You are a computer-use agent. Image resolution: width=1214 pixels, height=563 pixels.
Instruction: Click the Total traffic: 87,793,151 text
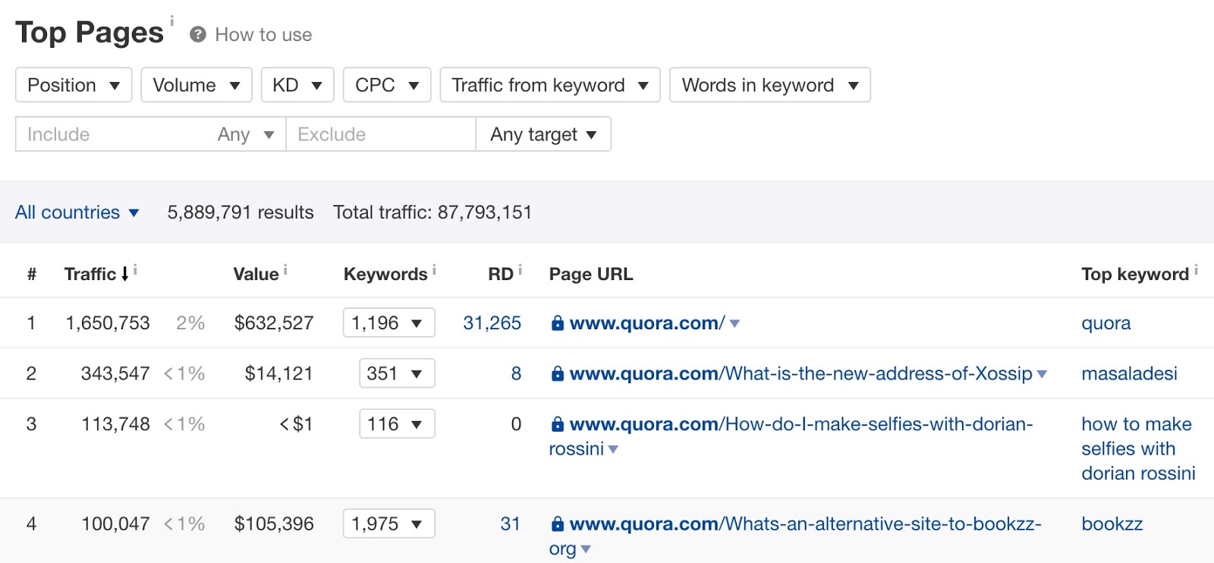click(432, 212)
